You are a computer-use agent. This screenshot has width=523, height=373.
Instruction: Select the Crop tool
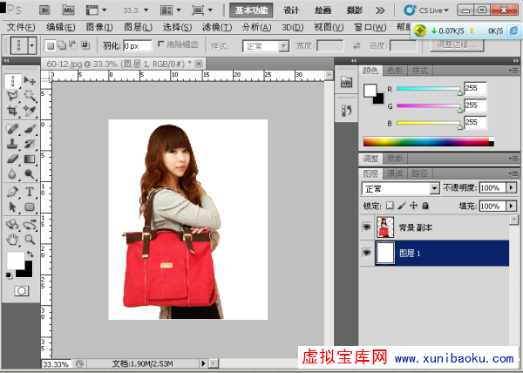pos(12,112)
